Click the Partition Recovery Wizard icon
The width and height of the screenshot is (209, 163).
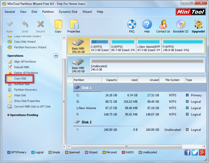[10, 47]
